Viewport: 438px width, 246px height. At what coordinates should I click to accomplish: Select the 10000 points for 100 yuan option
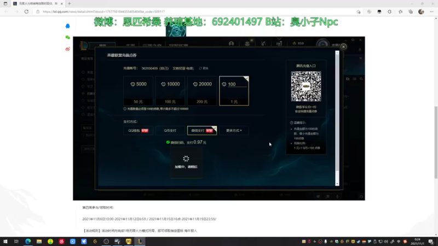[170, 91]
